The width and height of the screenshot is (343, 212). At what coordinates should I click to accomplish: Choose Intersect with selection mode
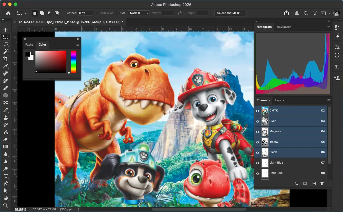(57, 13)
